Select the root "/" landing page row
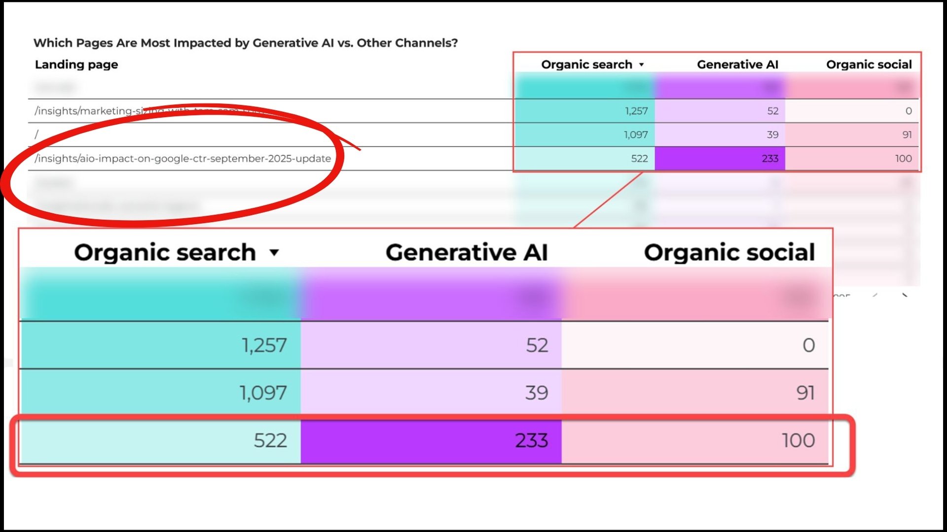Image resolution: width=947 pixels, height=532 pixels. [36, 134]
